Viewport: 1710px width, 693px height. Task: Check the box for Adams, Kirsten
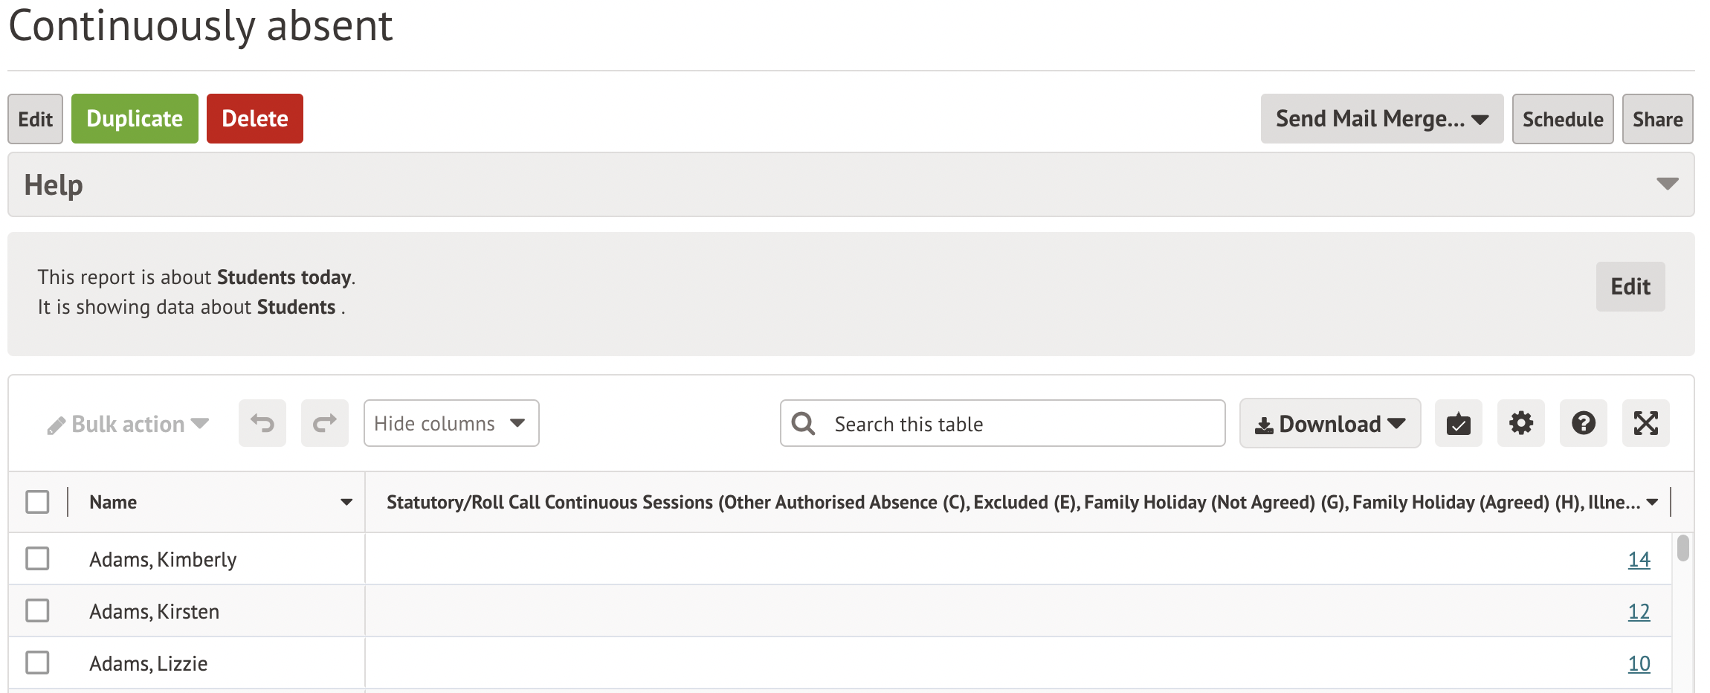37,610
